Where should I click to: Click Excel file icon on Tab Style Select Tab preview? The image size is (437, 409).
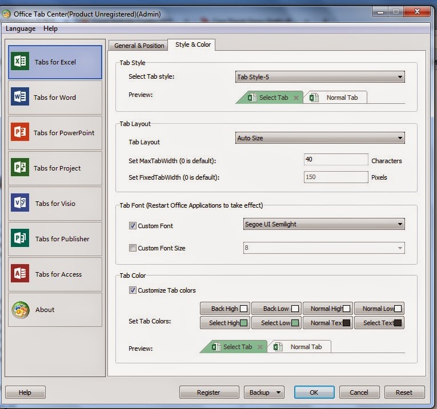pyautogui.click(x=252, y=98)
